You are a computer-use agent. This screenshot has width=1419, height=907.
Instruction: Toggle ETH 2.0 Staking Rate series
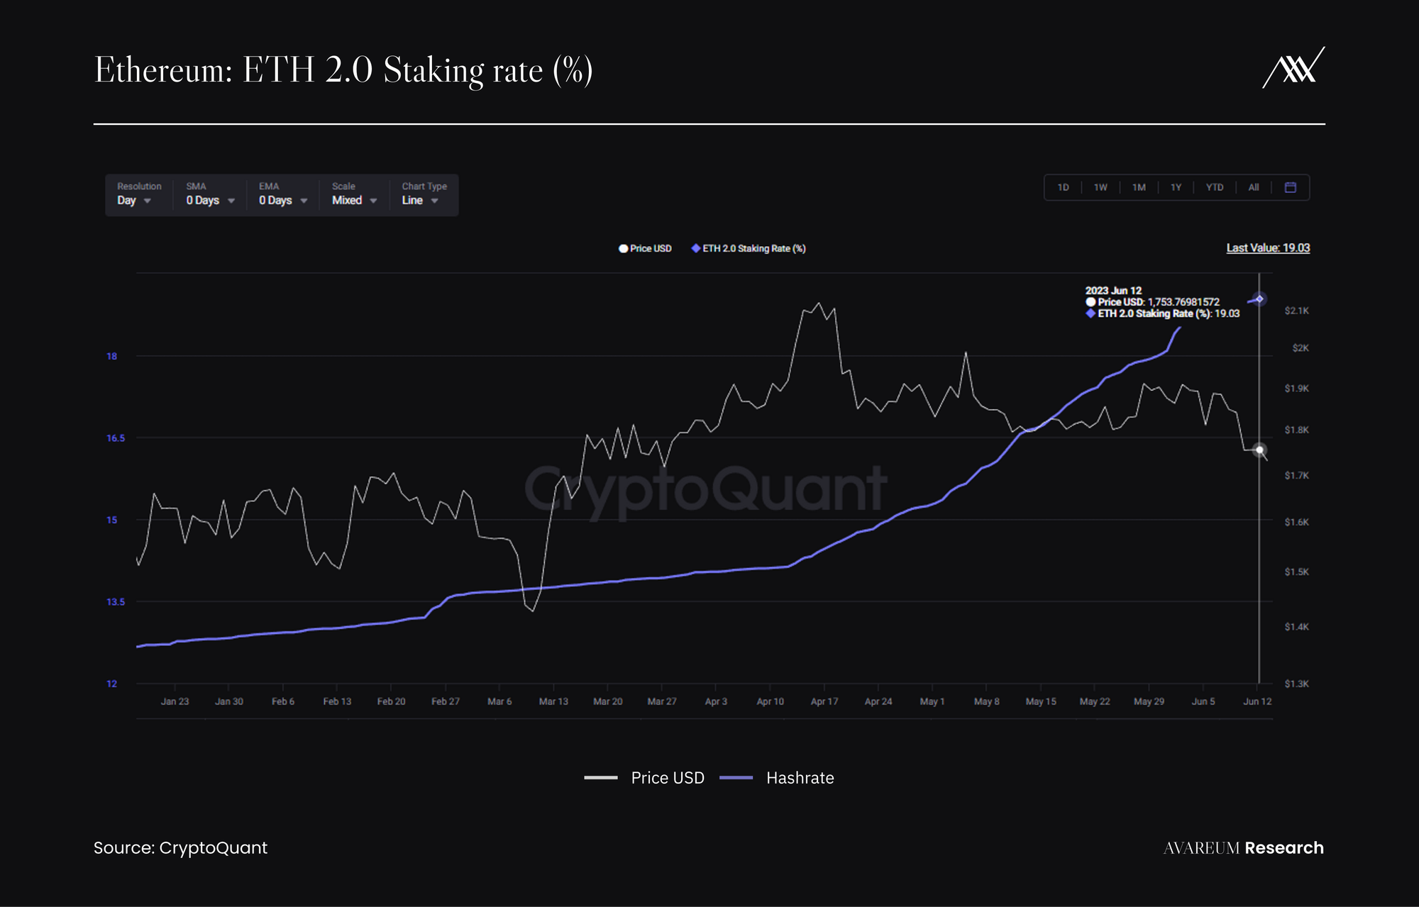tap(753, 249)
